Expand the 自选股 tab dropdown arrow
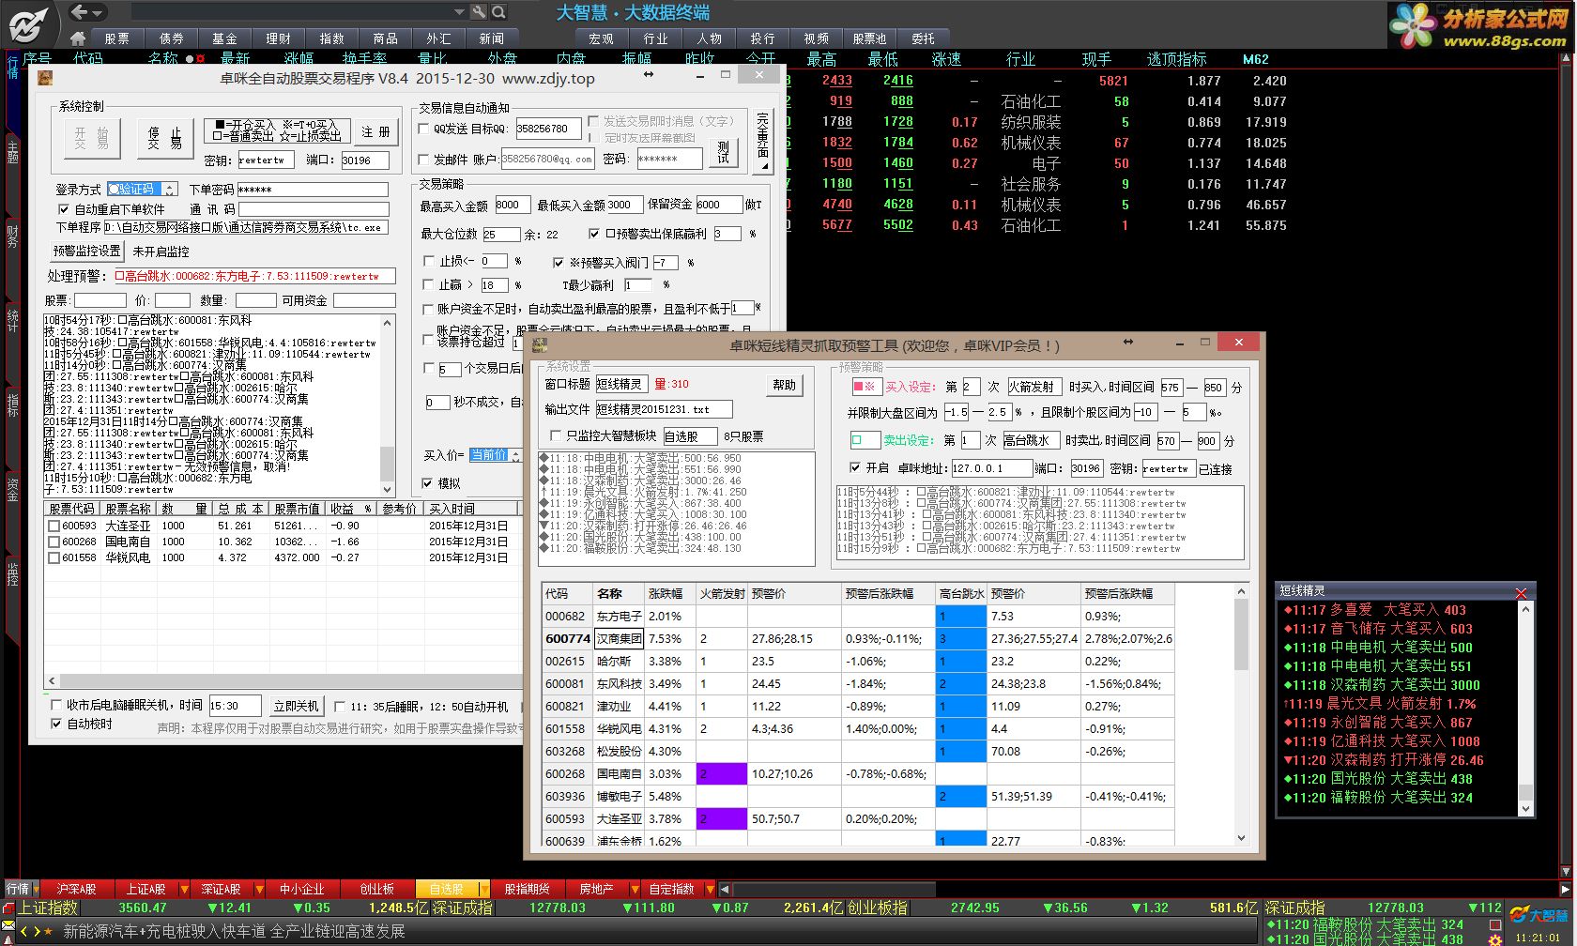 pos(484,889)
